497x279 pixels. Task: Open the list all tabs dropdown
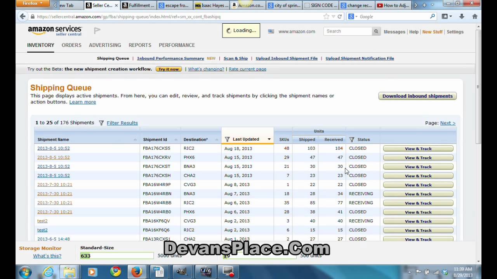[432, 5]
